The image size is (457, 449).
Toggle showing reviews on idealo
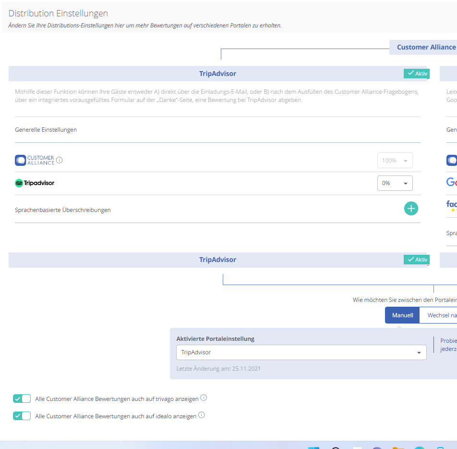tap(22, 416)
